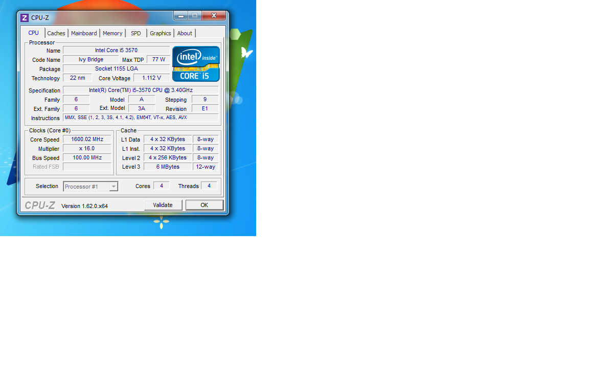Click the Instructions field listing MMX, SSE
589x368 pixels.
click(141, 118)
